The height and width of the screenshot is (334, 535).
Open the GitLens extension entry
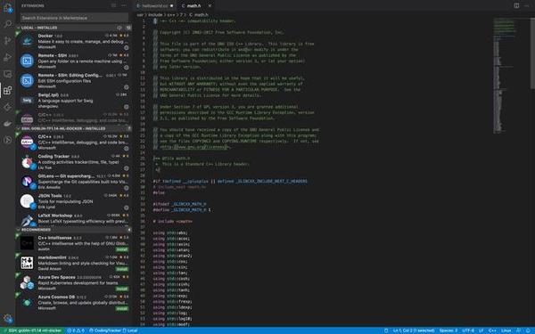click(74, 182)
